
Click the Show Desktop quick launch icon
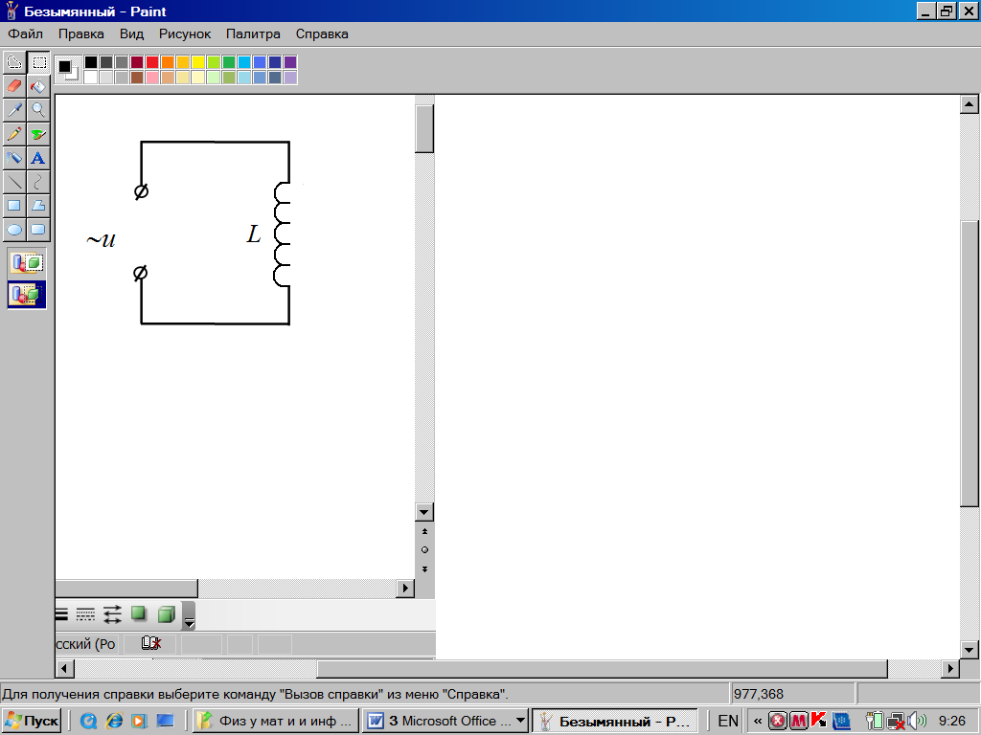(165, 722)
